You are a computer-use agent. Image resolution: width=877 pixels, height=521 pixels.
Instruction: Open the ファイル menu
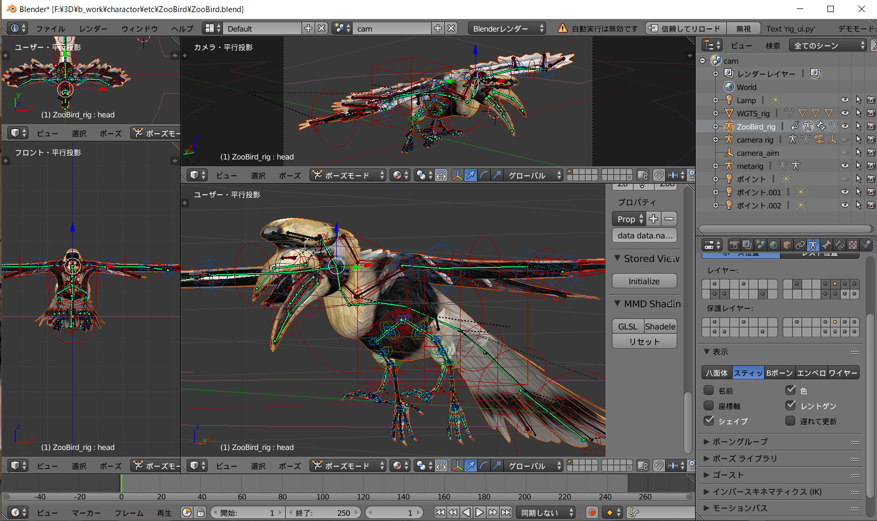click(51, 28)
